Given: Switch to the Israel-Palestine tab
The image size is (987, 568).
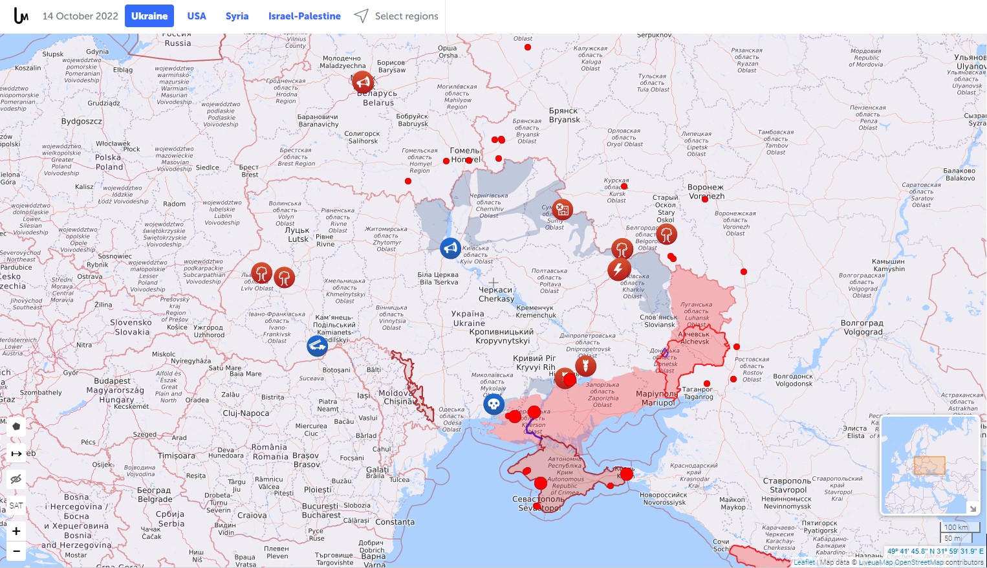Looking at the screenshot, I should pyautogui.click(x=304, y=16).
